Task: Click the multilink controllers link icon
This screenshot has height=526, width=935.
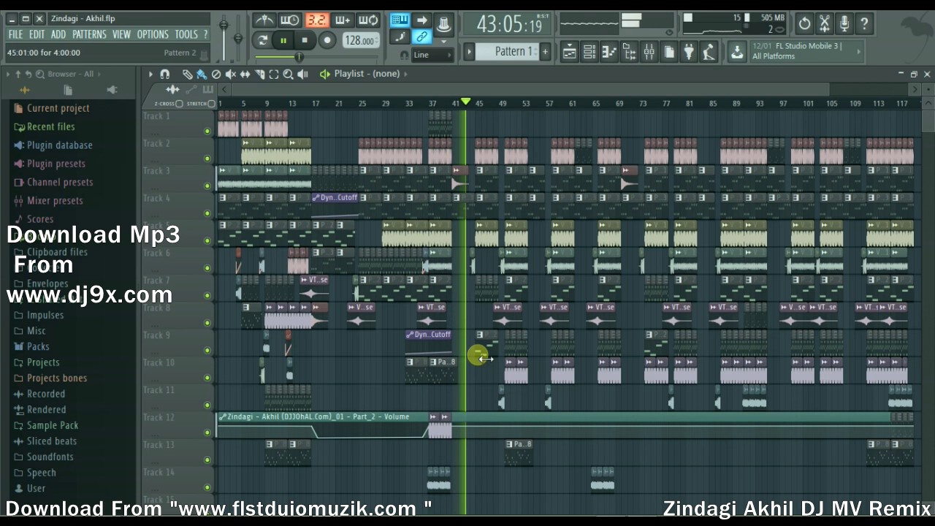Action: point(421,37)
